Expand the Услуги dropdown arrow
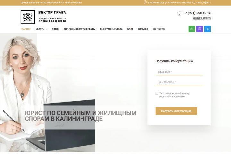This screenshot has height=154, width=231. [x=47, y=29]
